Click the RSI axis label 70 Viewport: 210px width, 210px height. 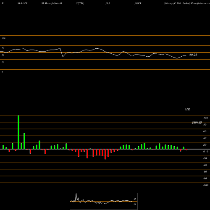[3, 48]
